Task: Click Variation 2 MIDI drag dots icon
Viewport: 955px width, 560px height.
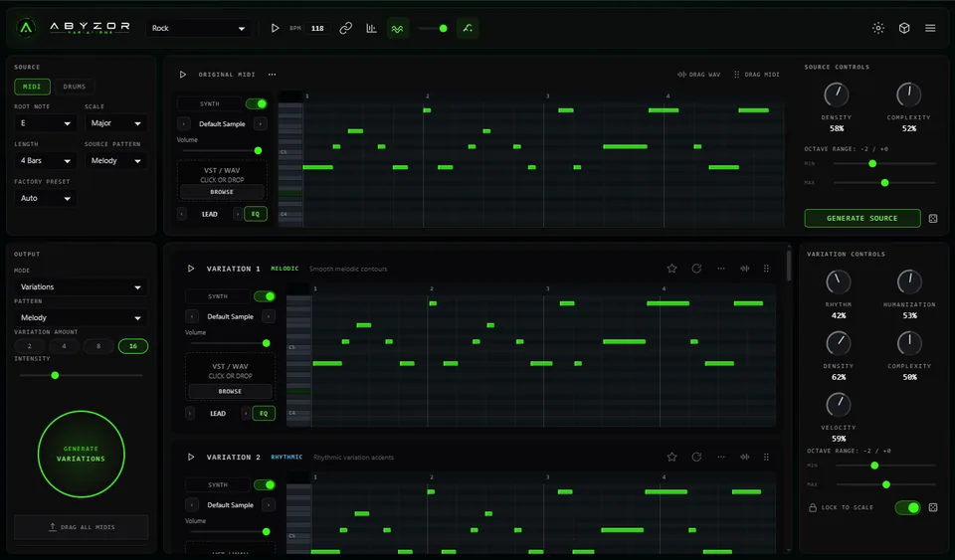Action: pos(766,458)
